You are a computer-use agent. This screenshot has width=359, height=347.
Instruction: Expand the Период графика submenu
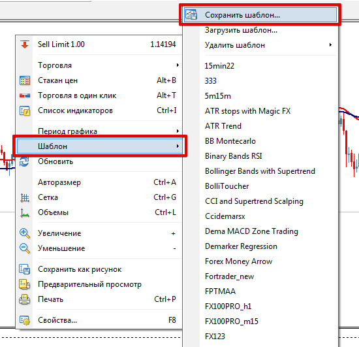click(99, 131)
